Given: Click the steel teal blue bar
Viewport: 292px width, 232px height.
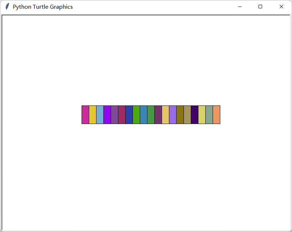Looking at the screenshot, I should tap(143, 115).
